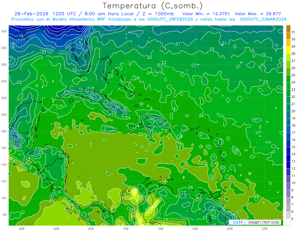Click the 80W longitude axis label
Viewport: 300px width, 232px height.
91,228
